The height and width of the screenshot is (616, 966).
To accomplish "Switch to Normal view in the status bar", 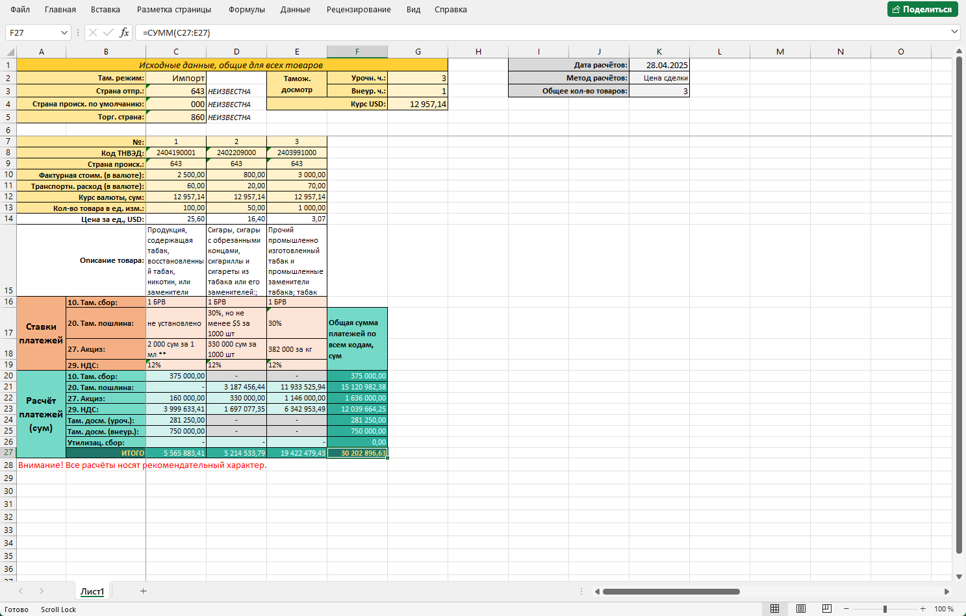I will [x=774, y=609].
